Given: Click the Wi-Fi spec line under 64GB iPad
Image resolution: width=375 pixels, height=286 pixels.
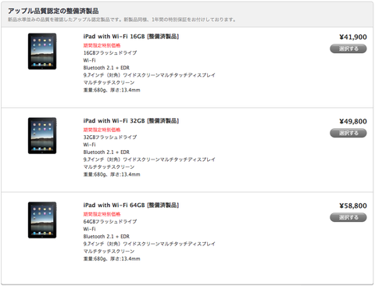Looking at the screenshot, I should 89,229.
